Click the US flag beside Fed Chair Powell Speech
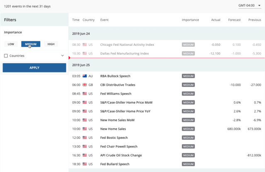 (x=85, y=146)
